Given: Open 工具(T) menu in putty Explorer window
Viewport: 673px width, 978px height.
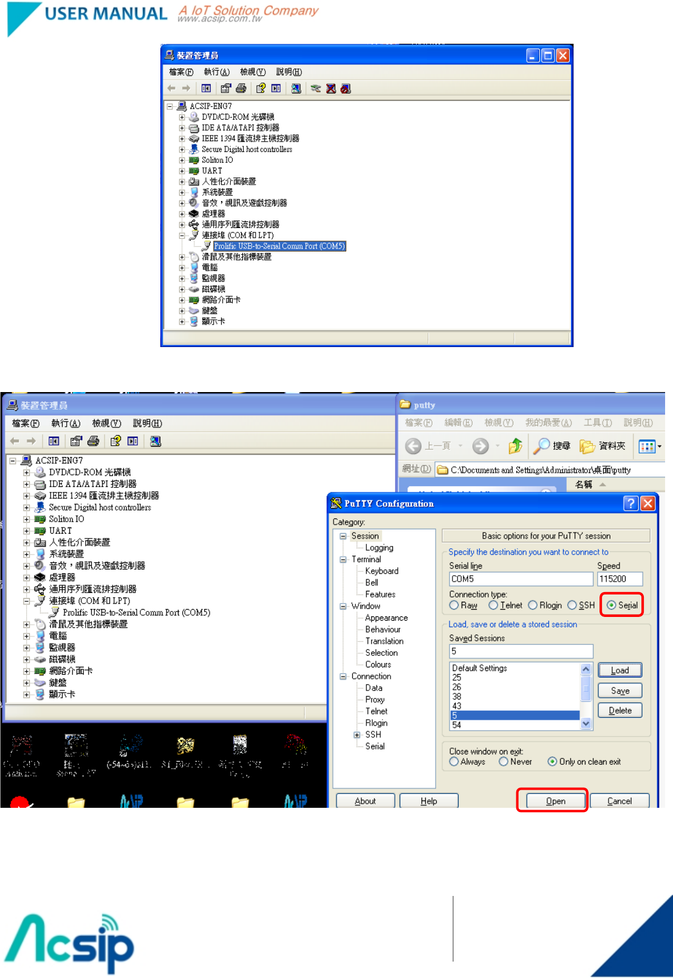Looking at the screenshot, I should (598, 422).
